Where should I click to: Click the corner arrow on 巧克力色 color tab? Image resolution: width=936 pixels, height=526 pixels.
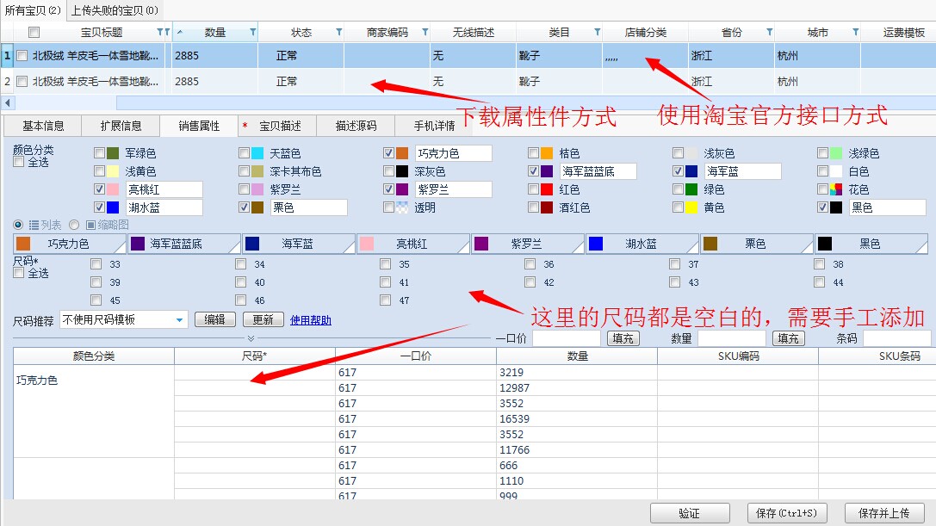point(120,248)
